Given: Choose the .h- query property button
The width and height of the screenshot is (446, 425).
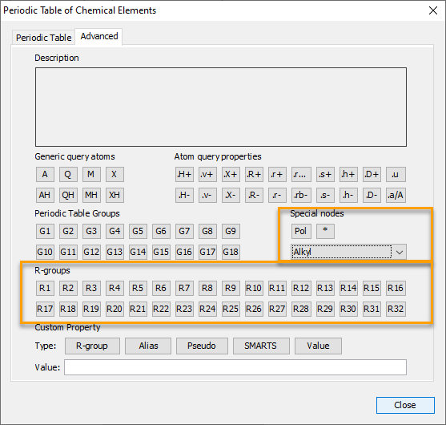Looking at the screenshot, I should [x=348, y=195].
